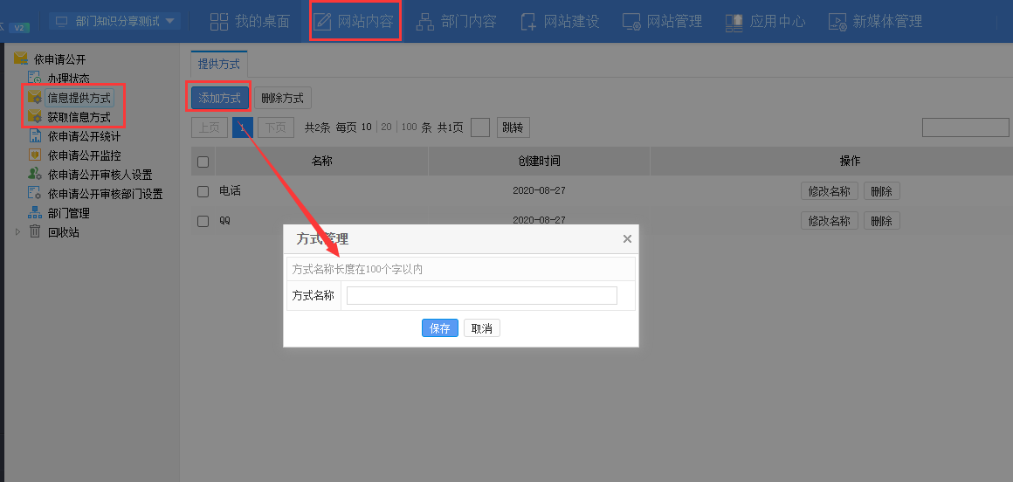Click the 依申请公开统计 icon in sidebar
Screen dimensions: 1013x482
(35, 136)
